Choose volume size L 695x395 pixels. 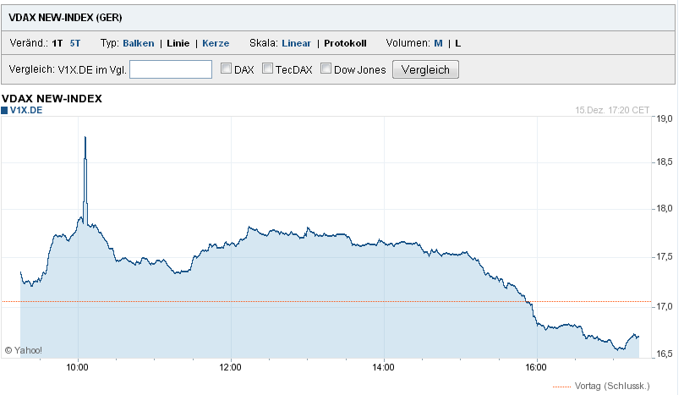(x=458, y=43)
